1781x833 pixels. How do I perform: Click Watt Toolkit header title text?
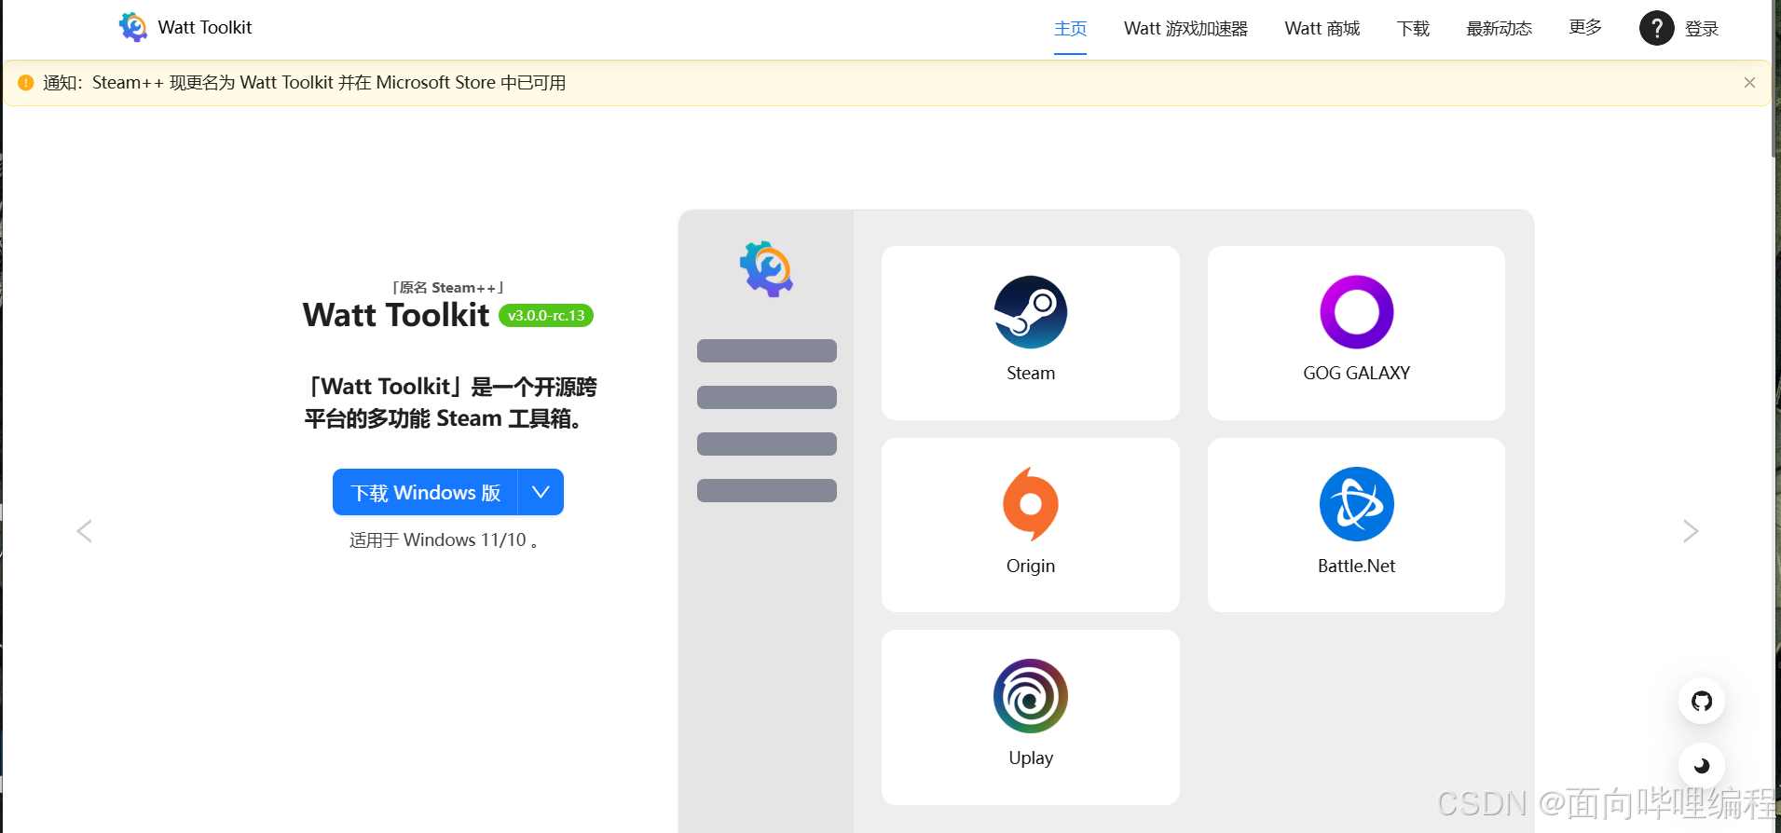point(205,27)
